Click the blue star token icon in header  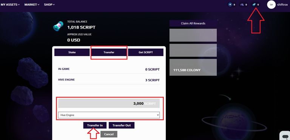tap(230, 5)
